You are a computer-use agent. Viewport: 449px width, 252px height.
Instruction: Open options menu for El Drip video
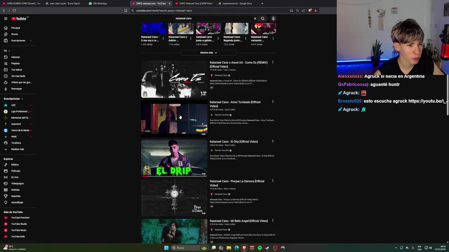point(273,141)
